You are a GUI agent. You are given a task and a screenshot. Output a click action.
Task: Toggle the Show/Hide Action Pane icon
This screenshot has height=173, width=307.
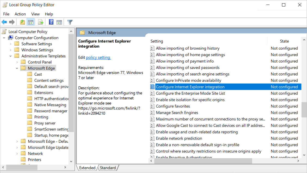click(59, 22)
